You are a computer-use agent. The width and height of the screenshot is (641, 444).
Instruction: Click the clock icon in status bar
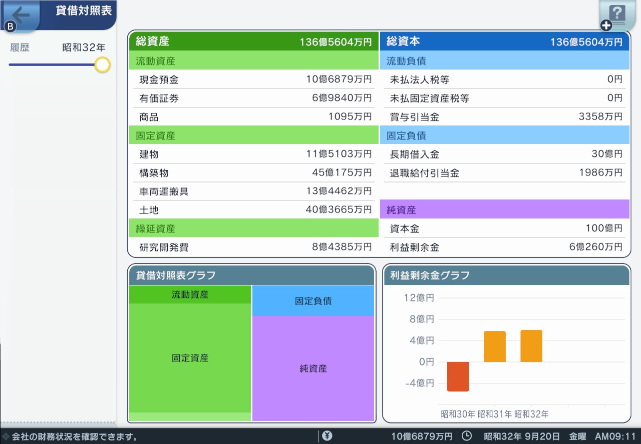[466, 436]
